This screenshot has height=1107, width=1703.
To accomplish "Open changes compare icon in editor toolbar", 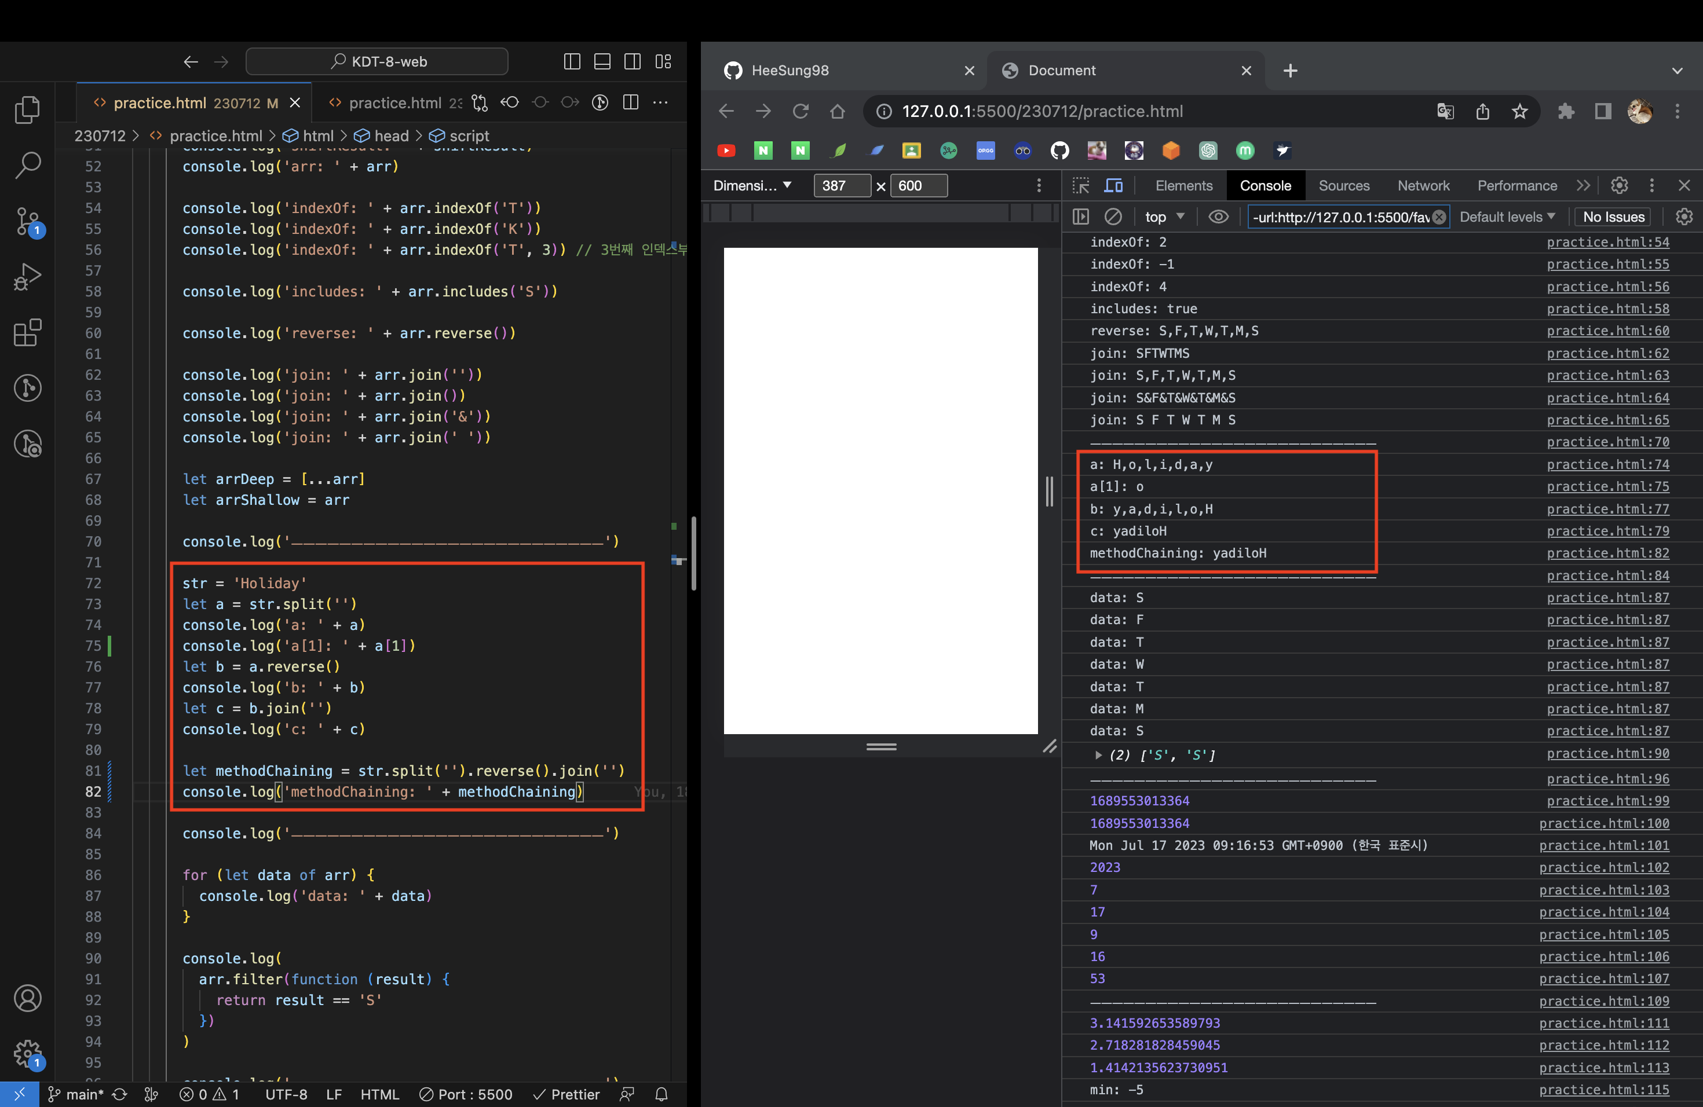I will [x=480, y=103].
